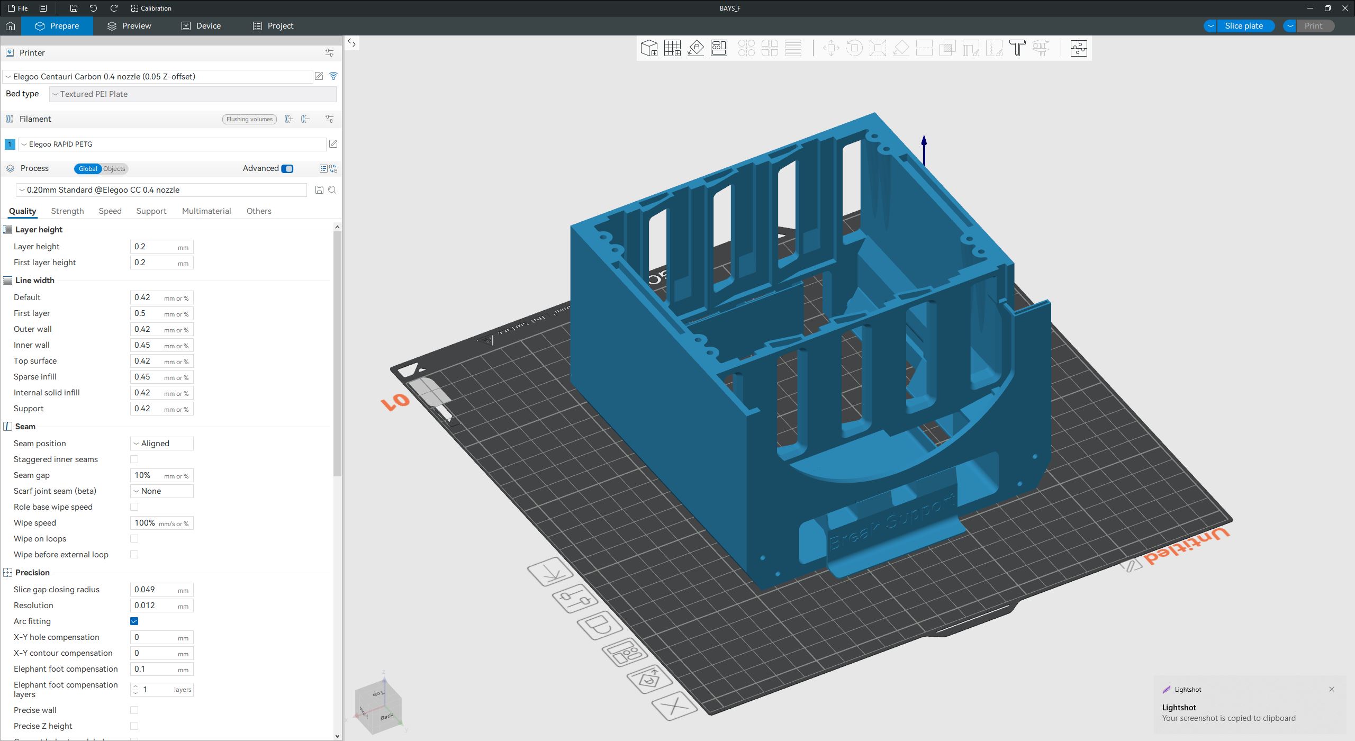
Task: Click the Arrange all objects icon
Action: (719, 48)
